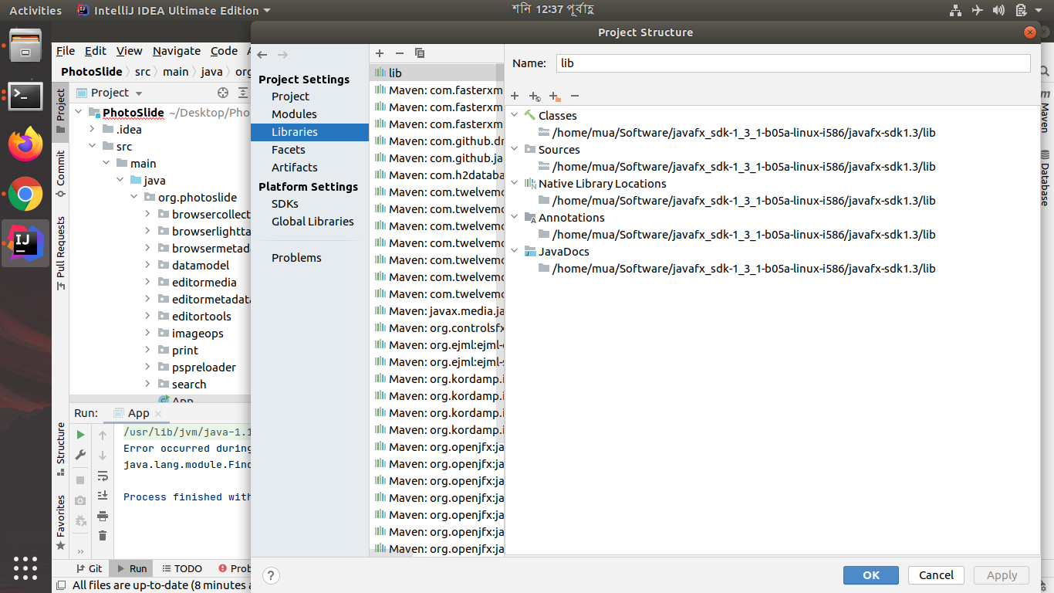Collapse the Sources node
This screenshot has height=593, width=1054.
[x=515, y=150]
